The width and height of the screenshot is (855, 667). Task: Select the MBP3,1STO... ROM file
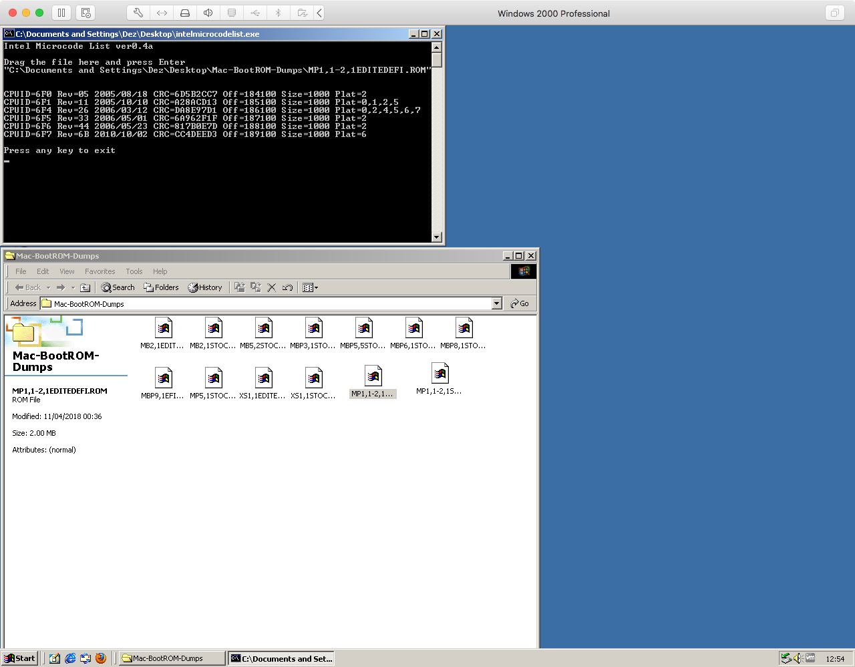point(313,334)
